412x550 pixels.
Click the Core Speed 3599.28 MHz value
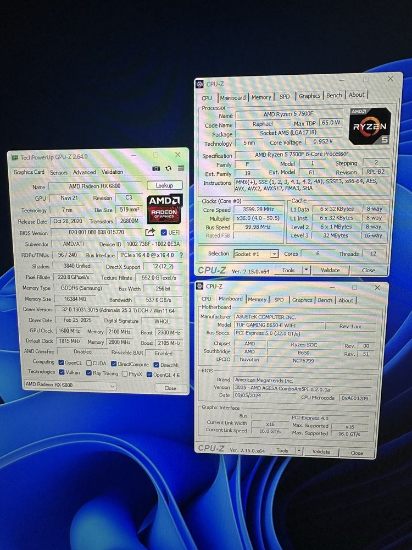click(x=258, y=210)
